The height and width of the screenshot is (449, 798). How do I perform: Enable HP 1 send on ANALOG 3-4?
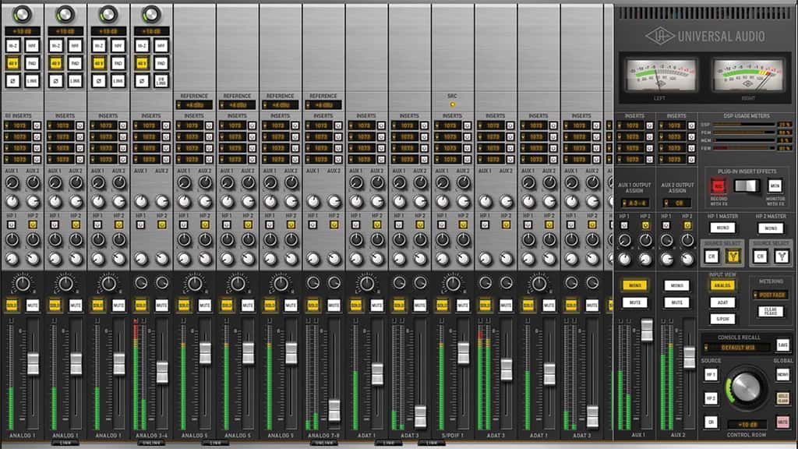pyautogui.click(x=141, y=224)
